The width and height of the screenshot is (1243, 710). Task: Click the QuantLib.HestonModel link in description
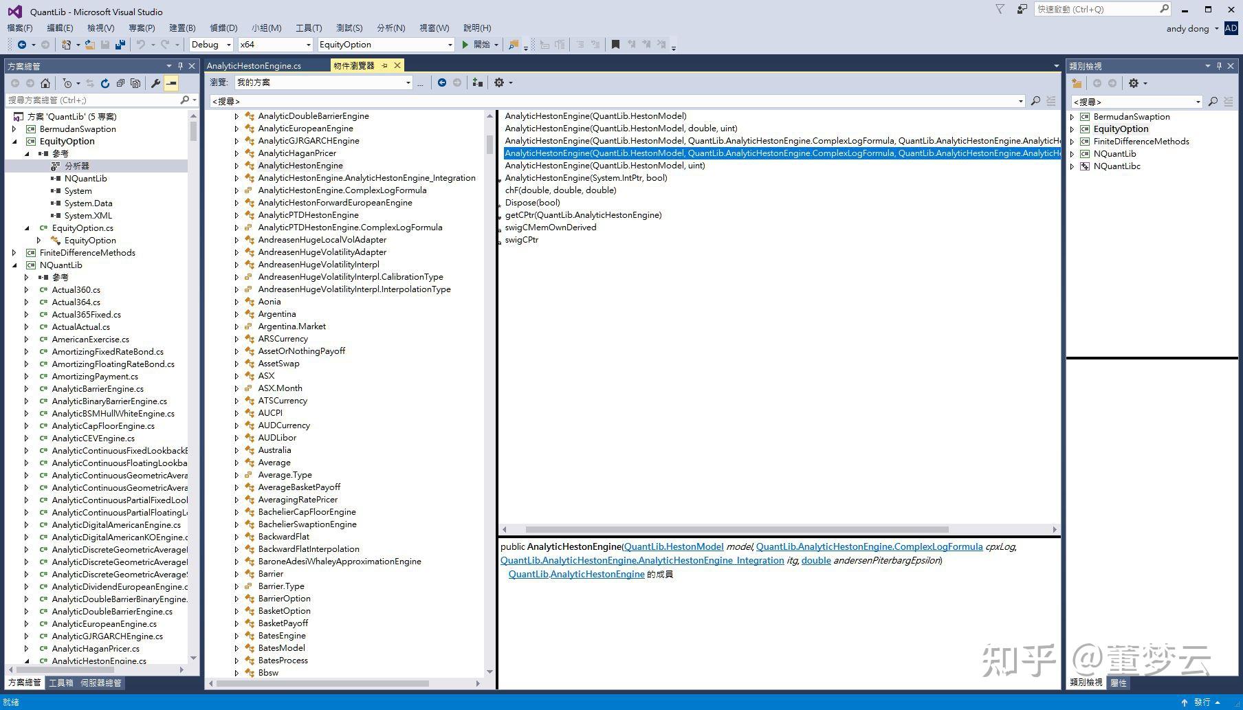click(x=673, y=547)
